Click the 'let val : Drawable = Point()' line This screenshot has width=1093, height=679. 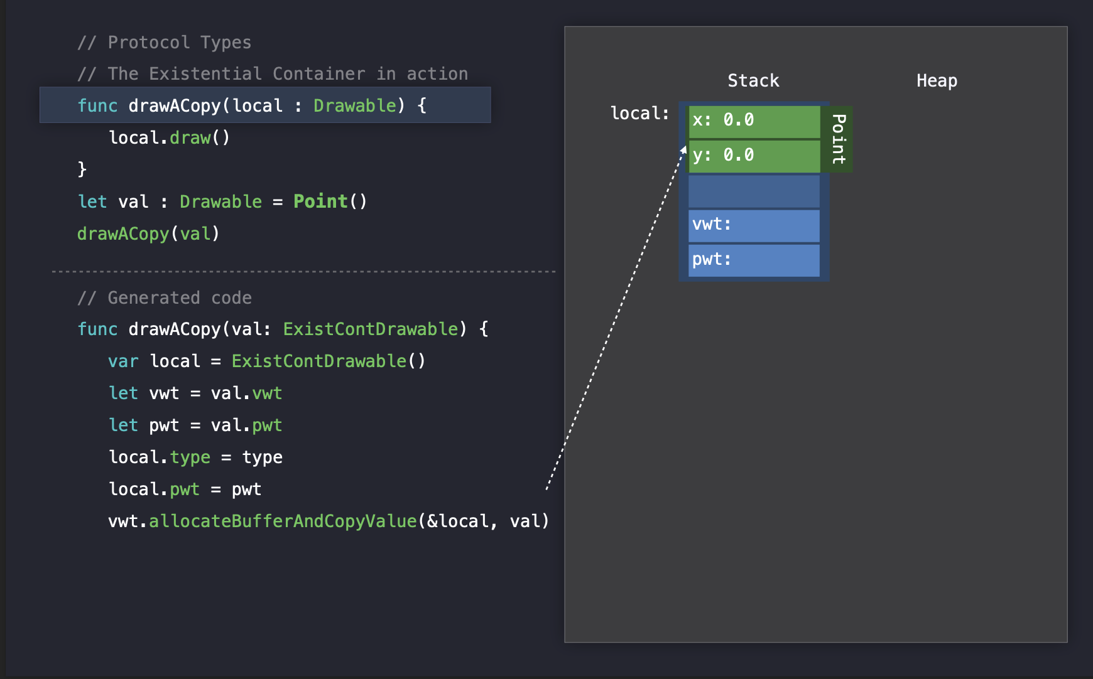click(x=222, y=201)
